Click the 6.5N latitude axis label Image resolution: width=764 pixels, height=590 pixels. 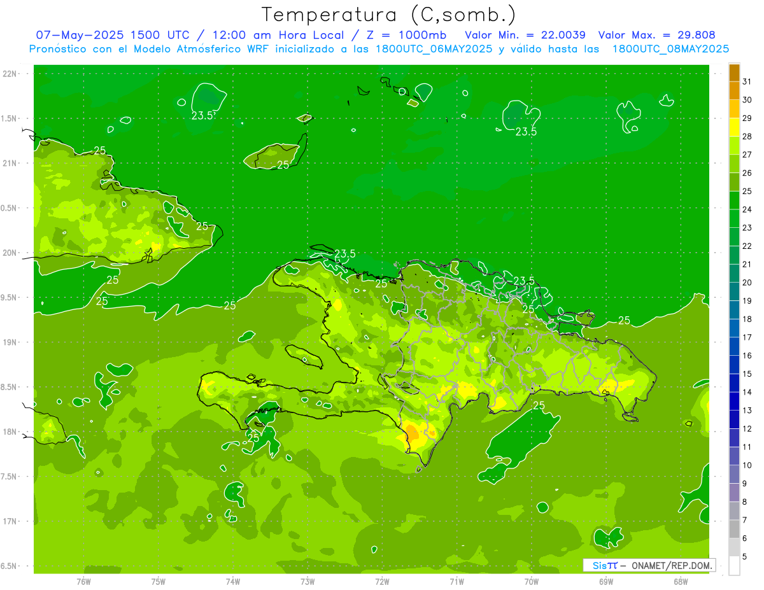click(x=9, y=566)
